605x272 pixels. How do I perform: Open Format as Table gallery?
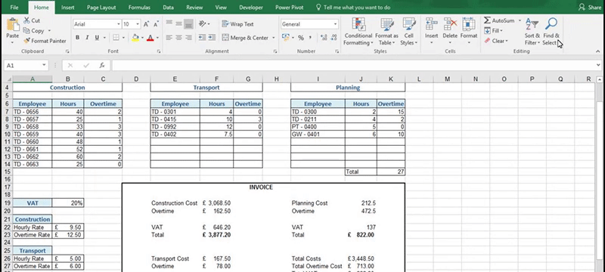coord(386,32)
